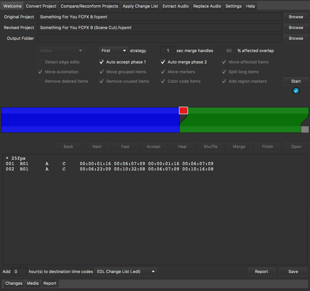Image resolution: width=310 pixels, height=291 pixels.
Task: Open the Settings tab
Action: point(233,6)
